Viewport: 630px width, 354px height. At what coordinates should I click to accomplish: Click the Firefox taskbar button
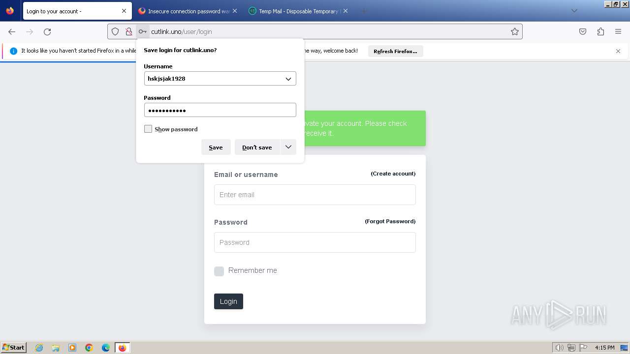(x=122, y=348)
